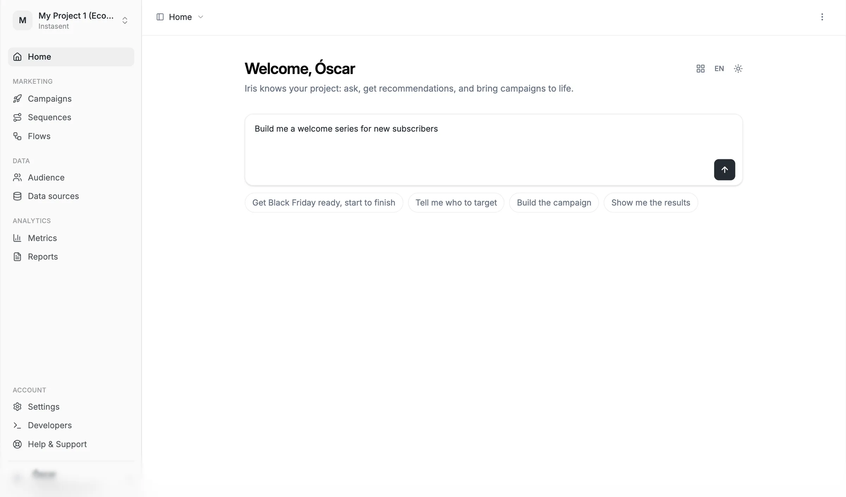Open the Developers page

[71, 425]
